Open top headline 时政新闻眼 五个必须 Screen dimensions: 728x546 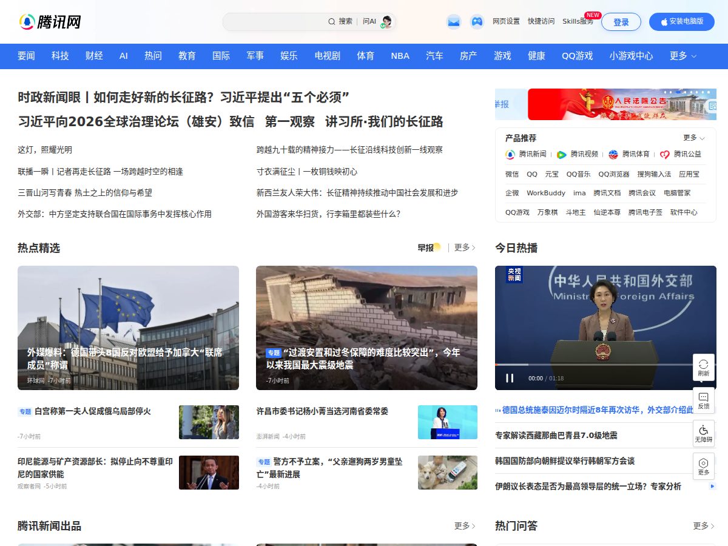[184, 98]
